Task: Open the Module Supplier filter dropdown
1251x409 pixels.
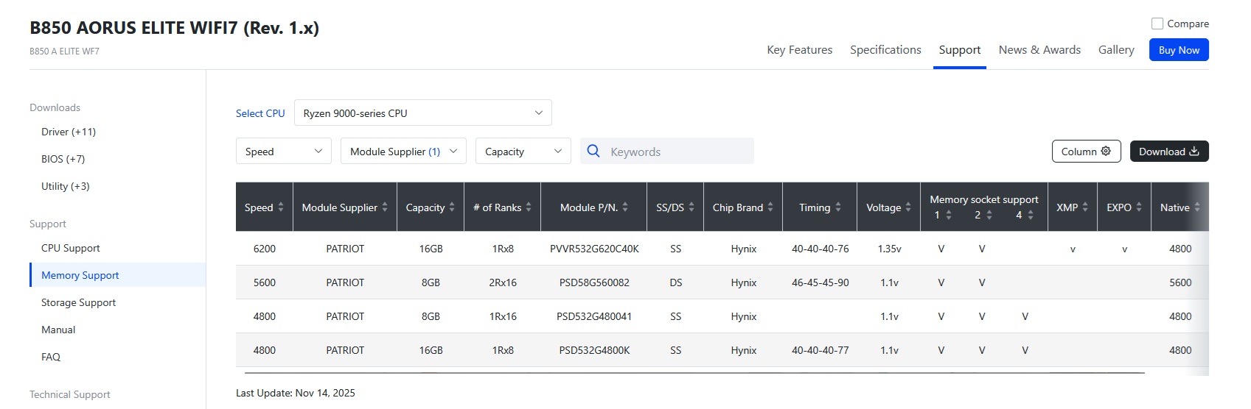Action: pyautogui.click(x=403, y=152)
